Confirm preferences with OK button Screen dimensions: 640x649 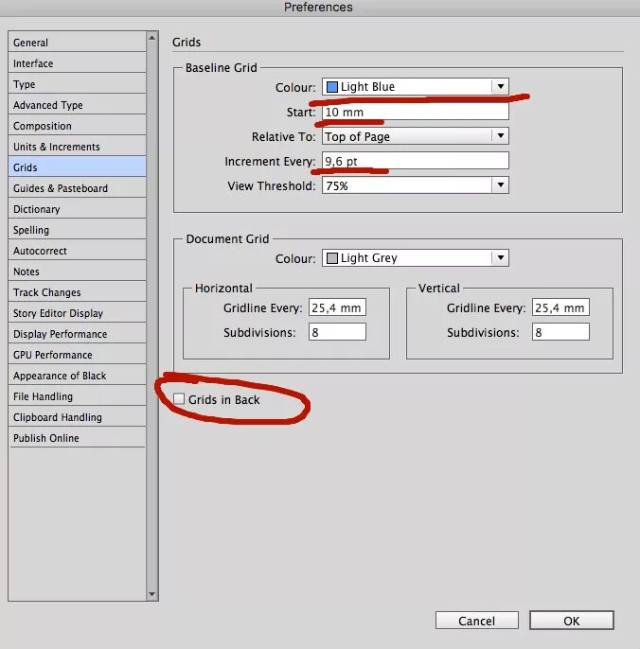click(x=572, y=621)
